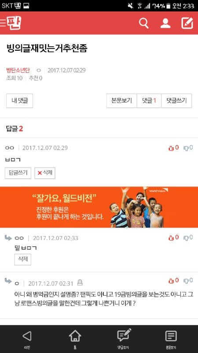Like the reply posted at 02:33

[x=173, y=237]
